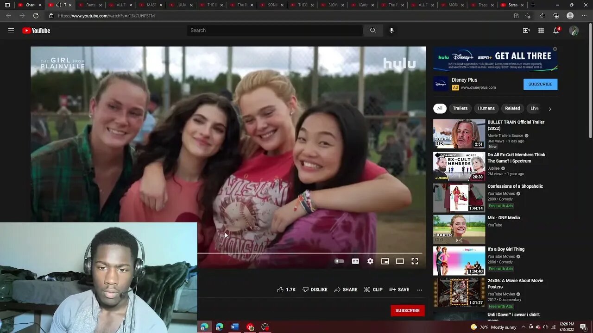Open a new browser tab
This screenshot has height=333, width=593.
pos(533,5)
